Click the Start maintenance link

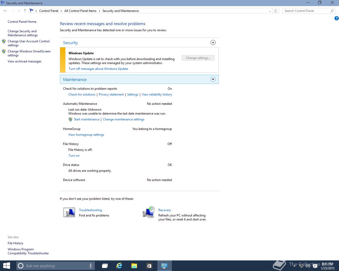coord(87,119)
